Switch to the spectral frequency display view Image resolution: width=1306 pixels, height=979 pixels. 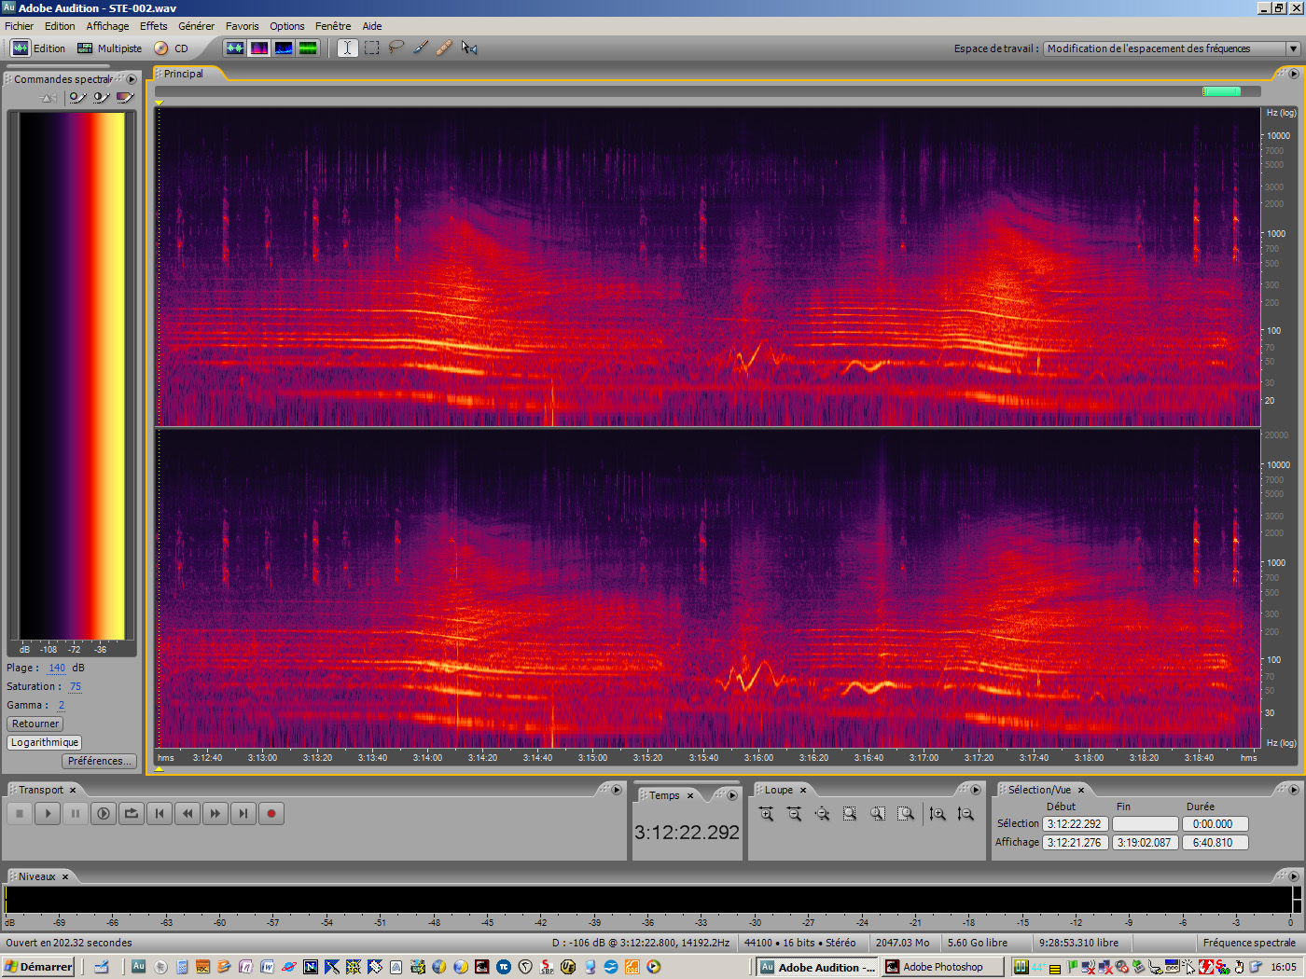coord(259,48)
